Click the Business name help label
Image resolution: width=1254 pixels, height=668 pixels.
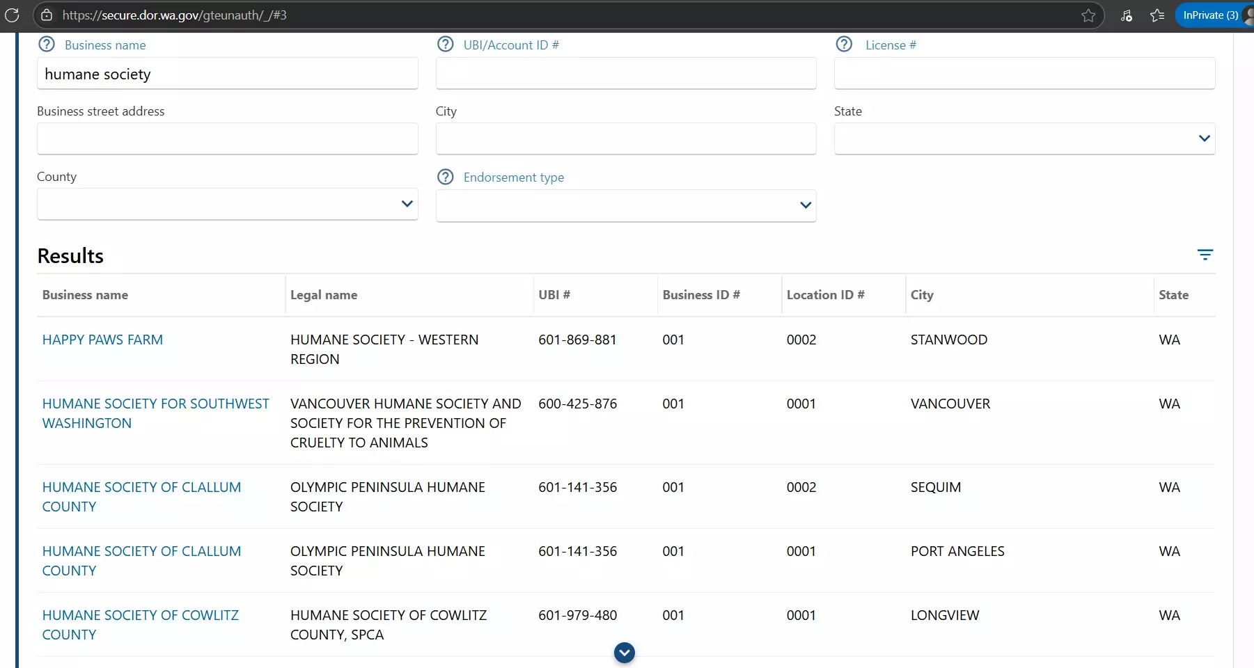(x=105, y=45)
